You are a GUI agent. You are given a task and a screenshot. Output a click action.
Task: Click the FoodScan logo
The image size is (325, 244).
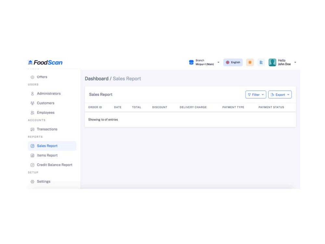[45, 62]
